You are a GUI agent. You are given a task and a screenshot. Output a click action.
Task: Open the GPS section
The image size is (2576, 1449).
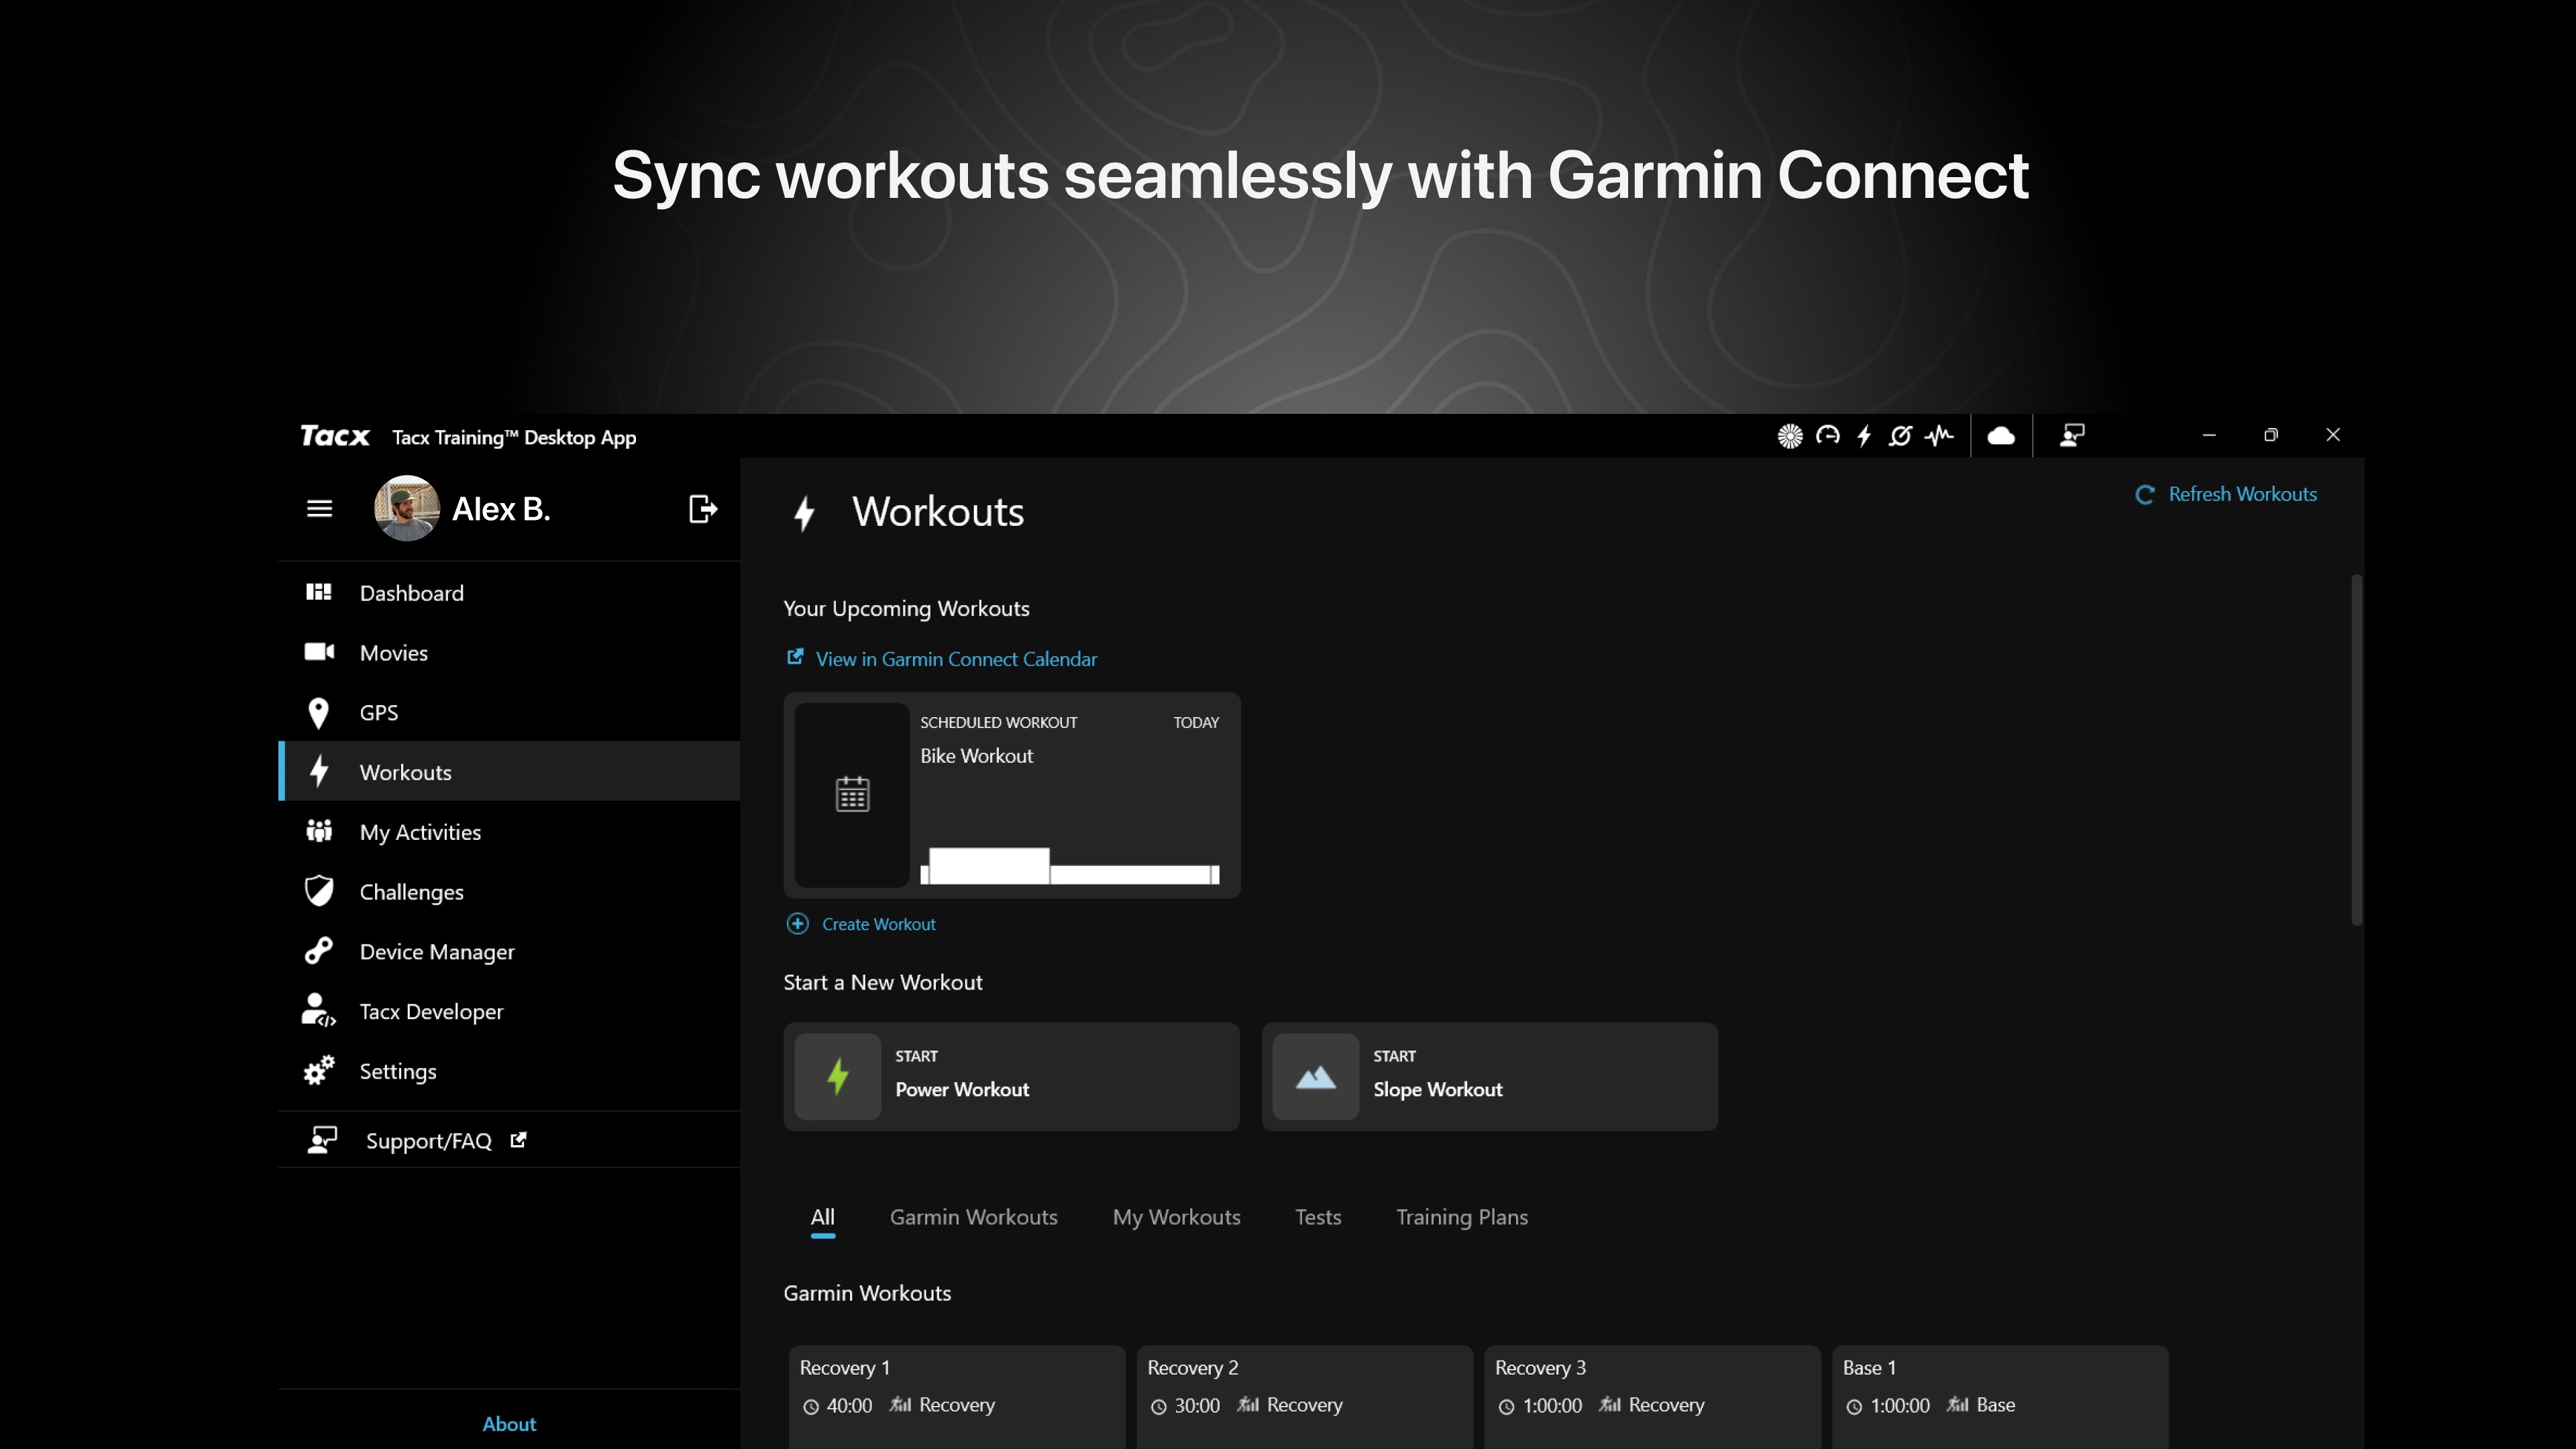[x=509, y=713]
